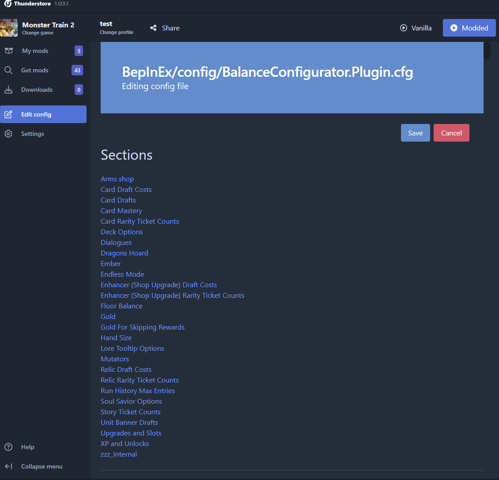
Task: Click the Settings gear icon
Action: 8,134
